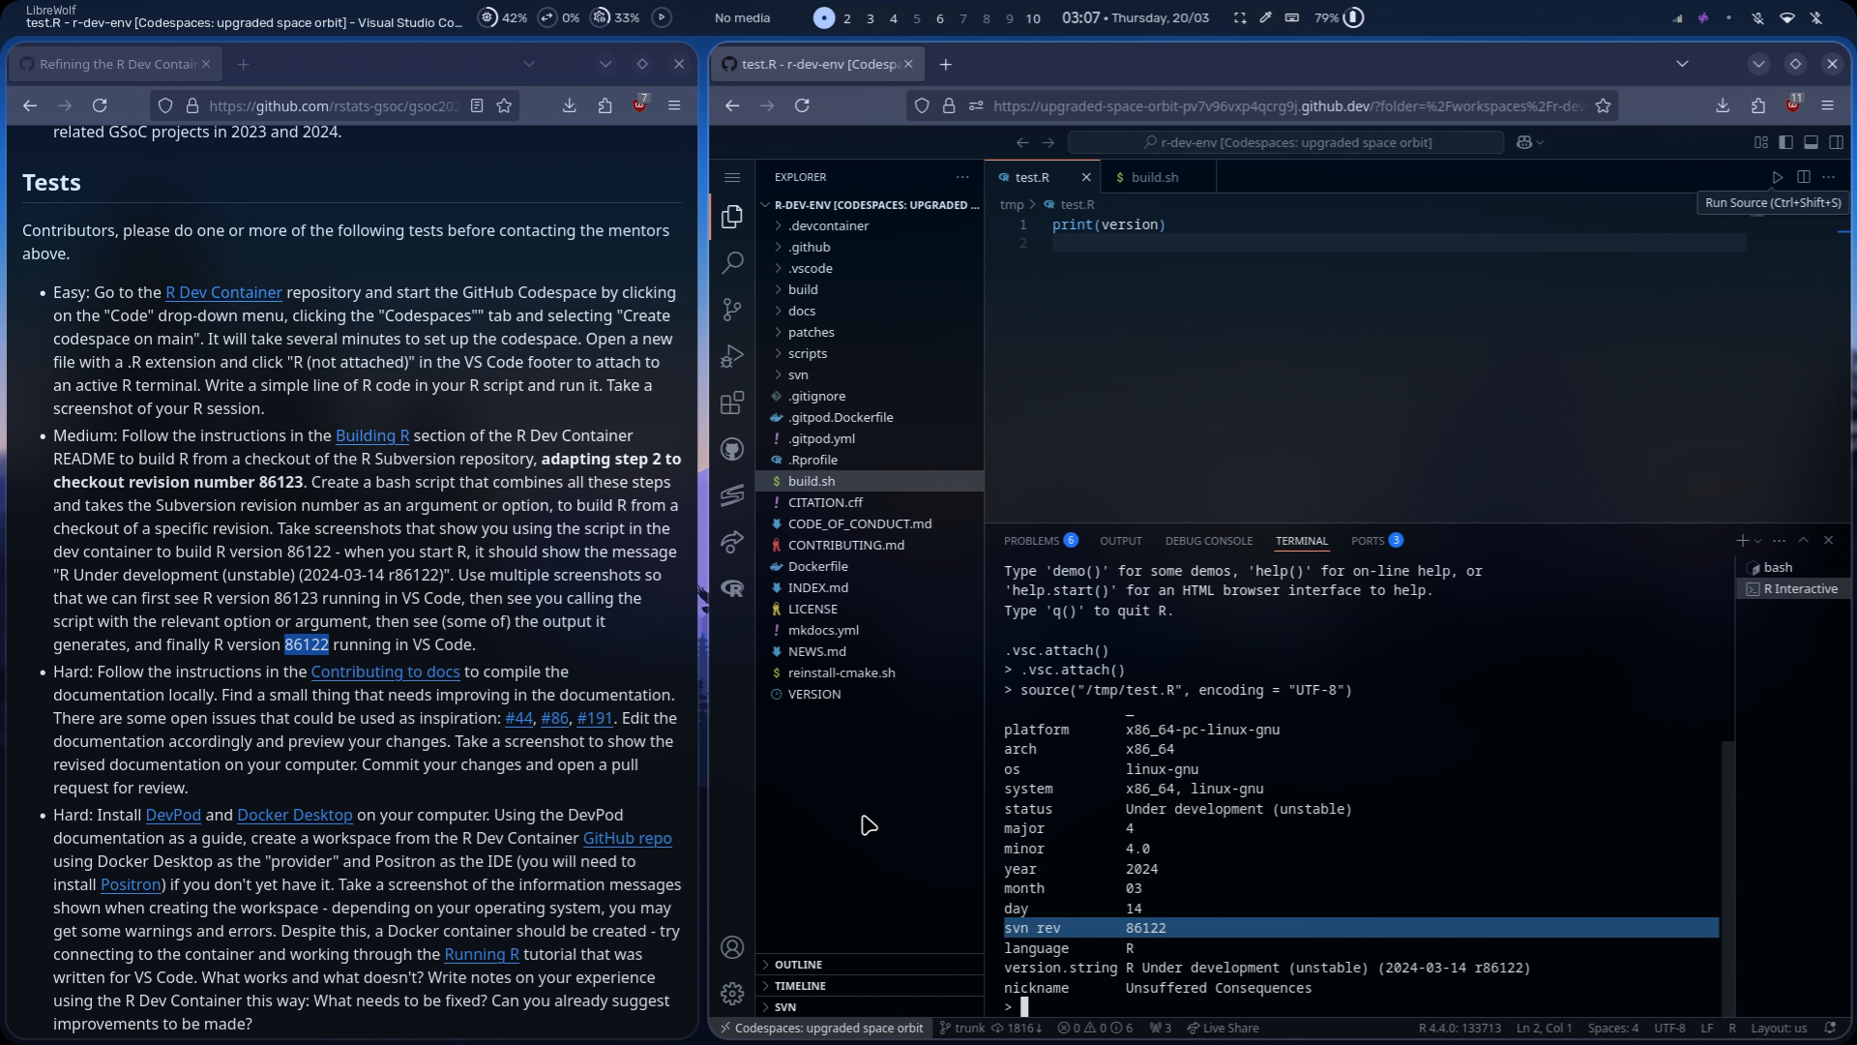
Task: Switch to the Debug Console panel tab
Action: coord(1209,541)
